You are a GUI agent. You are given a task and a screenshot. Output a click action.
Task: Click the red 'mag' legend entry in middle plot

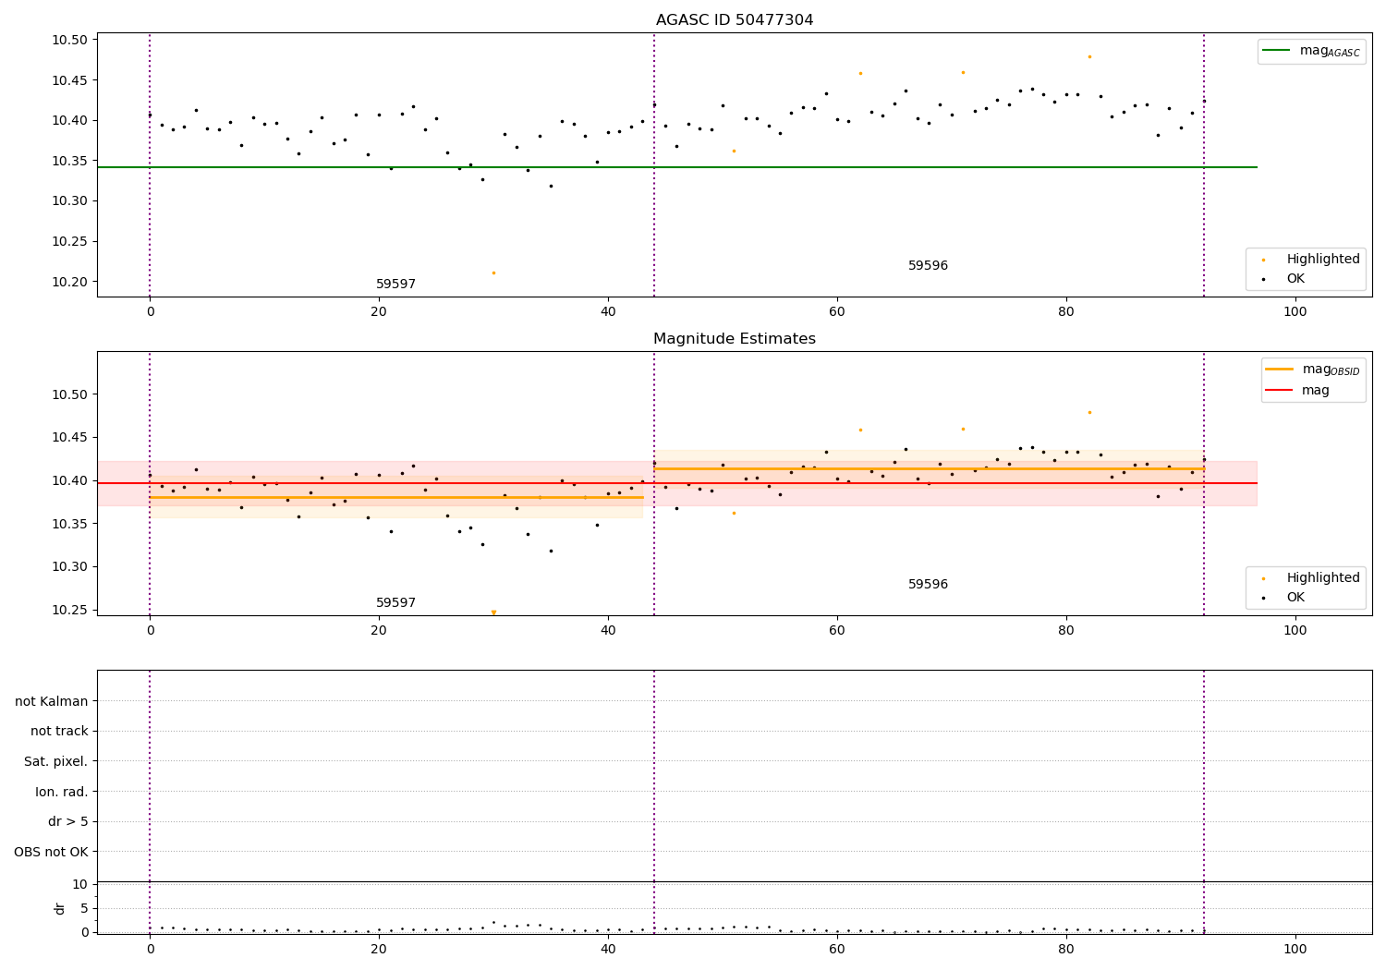(1297, 391)
